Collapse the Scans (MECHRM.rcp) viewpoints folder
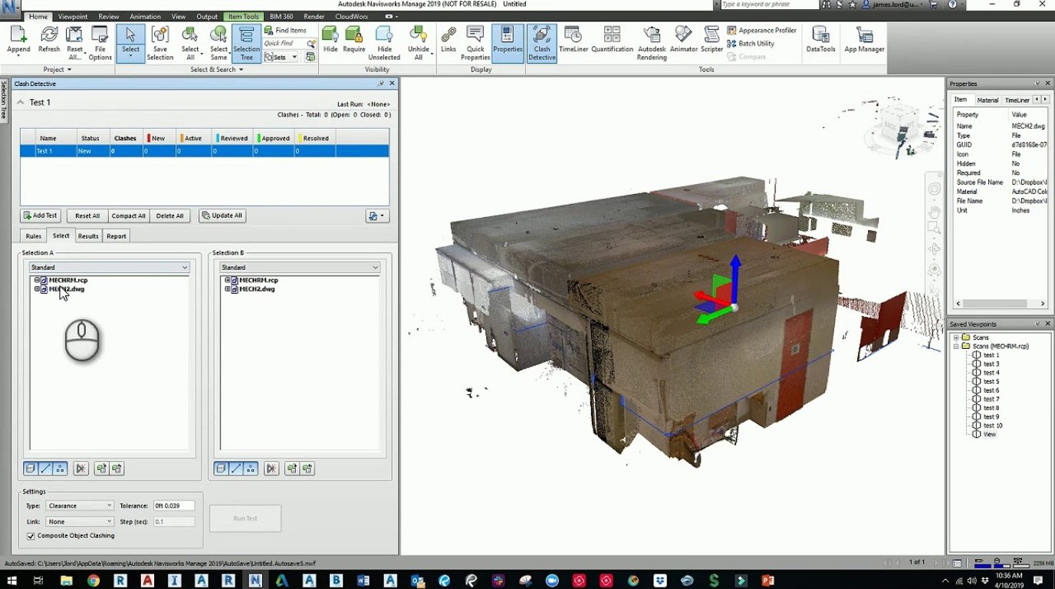 pos(956,347)
